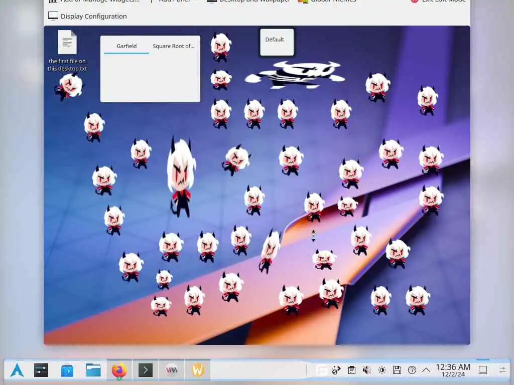Click the black-and-white lying character sprite
Screen dimensions: 514x385
click(296, 75)
